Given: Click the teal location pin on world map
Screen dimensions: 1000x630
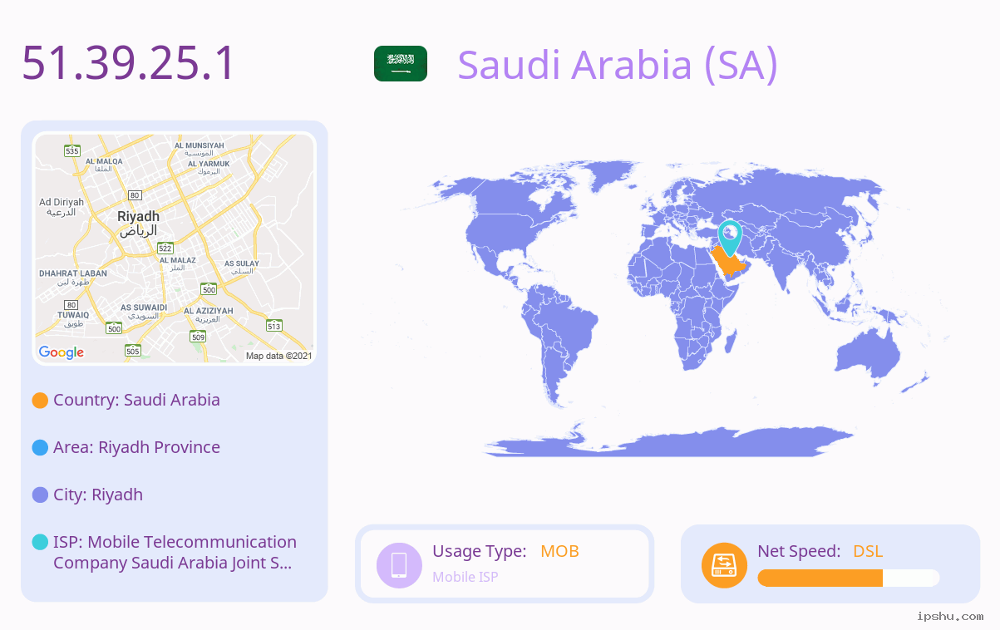Looking at the screenshot, I should [730, 238].
